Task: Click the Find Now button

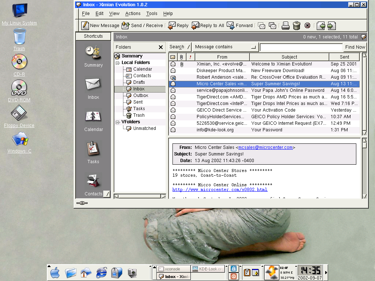Action: click(x=355, y=47)
